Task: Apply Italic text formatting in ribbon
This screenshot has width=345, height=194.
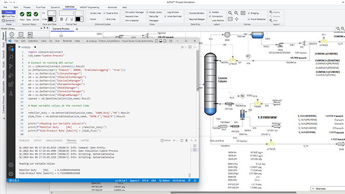Action: [x=67, y=19]
